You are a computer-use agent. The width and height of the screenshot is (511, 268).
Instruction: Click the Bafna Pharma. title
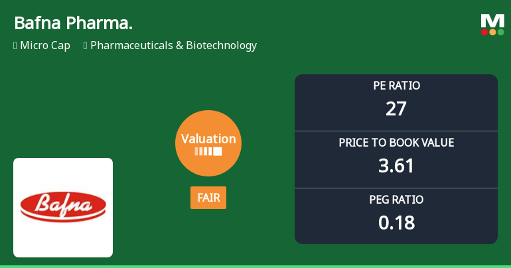coord(73,24)
